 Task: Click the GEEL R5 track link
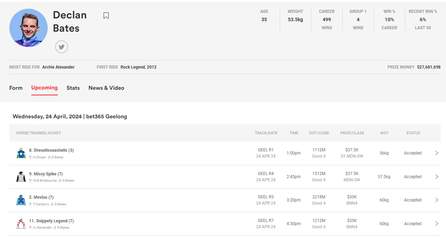(266, 197)
